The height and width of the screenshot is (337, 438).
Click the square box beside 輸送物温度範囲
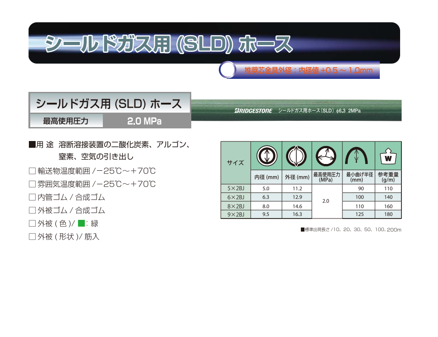tap(32, 171)
